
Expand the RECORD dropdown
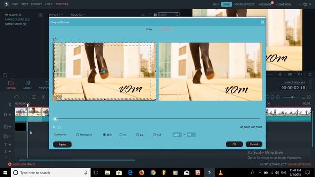(78, 15)
